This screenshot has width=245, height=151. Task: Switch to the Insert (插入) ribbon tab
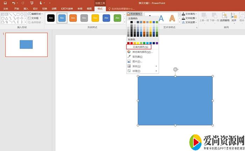(x=26, y=8)
